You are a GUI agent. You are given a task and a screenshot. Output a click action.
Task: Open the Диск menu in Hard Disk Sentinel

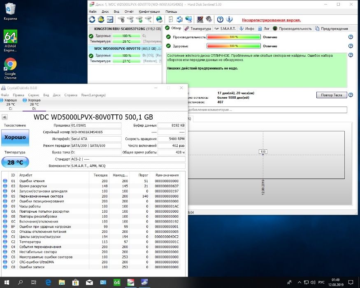click(x=105, y=12)
